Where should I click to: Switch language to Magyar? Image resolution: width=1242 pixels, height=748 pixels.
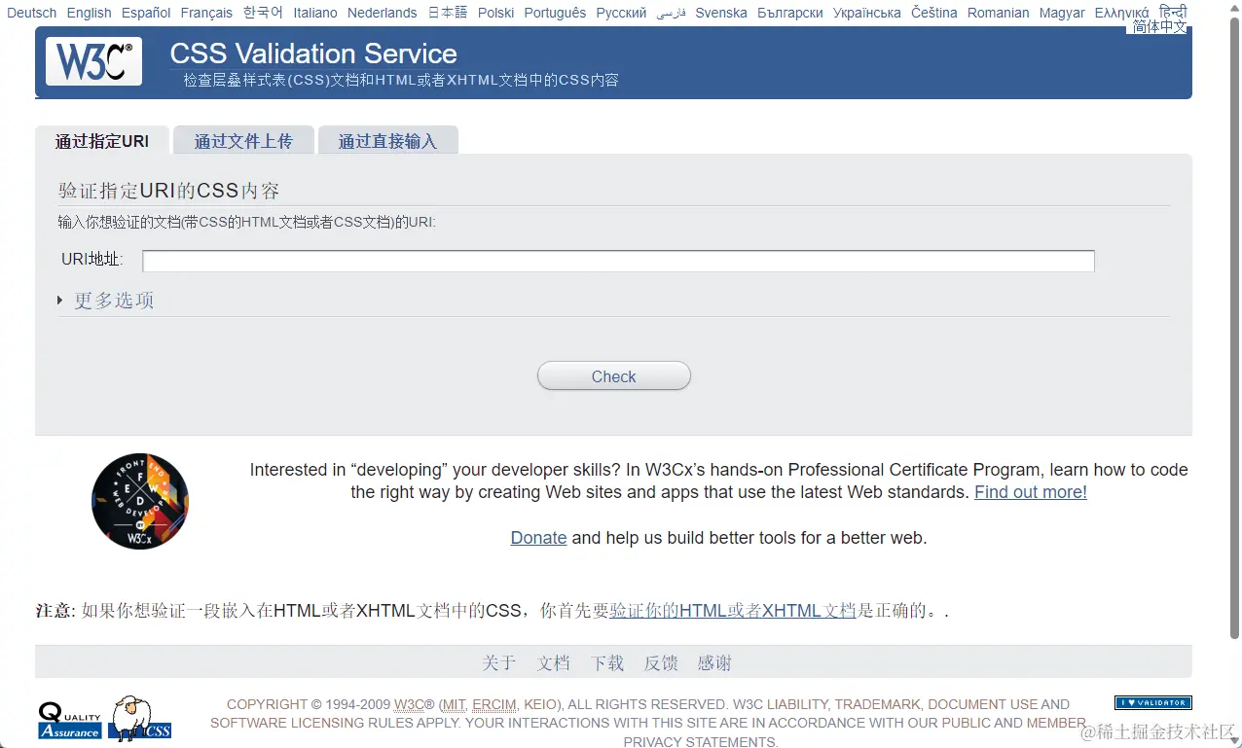tap(1062, 13)
